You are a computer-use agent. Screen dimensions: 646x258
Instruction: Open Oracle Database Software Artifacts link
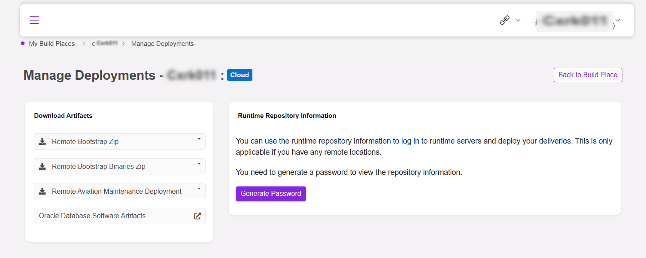click(x=120, y=216)
